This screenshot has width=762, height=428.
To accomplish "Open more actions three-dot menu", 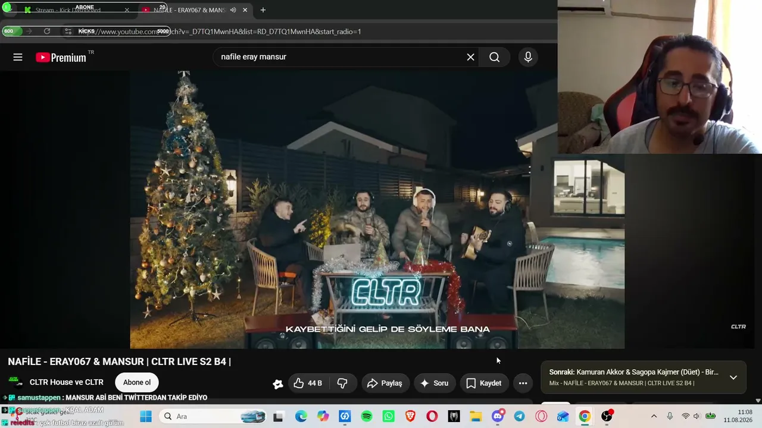I will click(523, 383).
